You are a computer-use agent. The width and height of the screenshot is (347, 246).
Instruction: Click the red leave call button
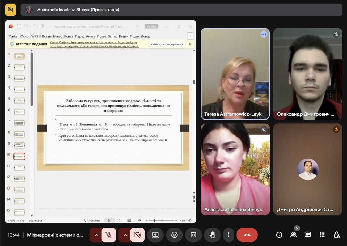[247, 235]
